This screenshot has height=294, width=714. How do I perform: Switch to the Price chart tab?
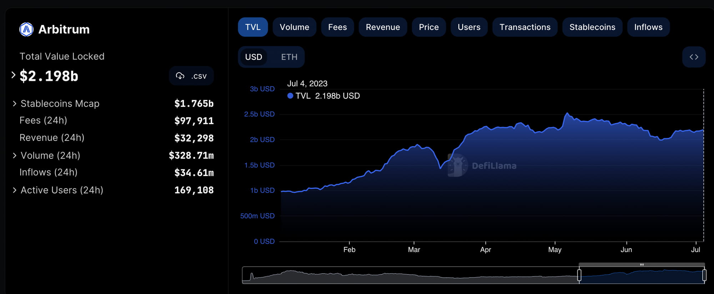(x=429, y=27)
